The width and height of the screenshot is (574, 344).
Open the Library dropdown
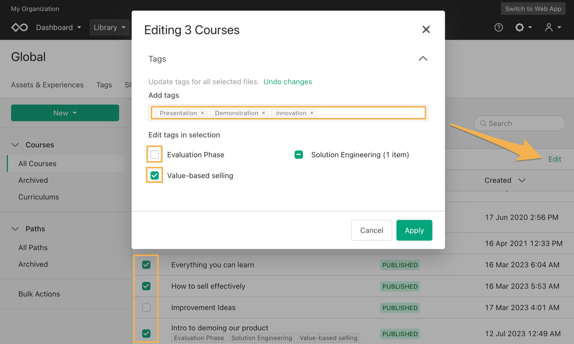(110, 27)
